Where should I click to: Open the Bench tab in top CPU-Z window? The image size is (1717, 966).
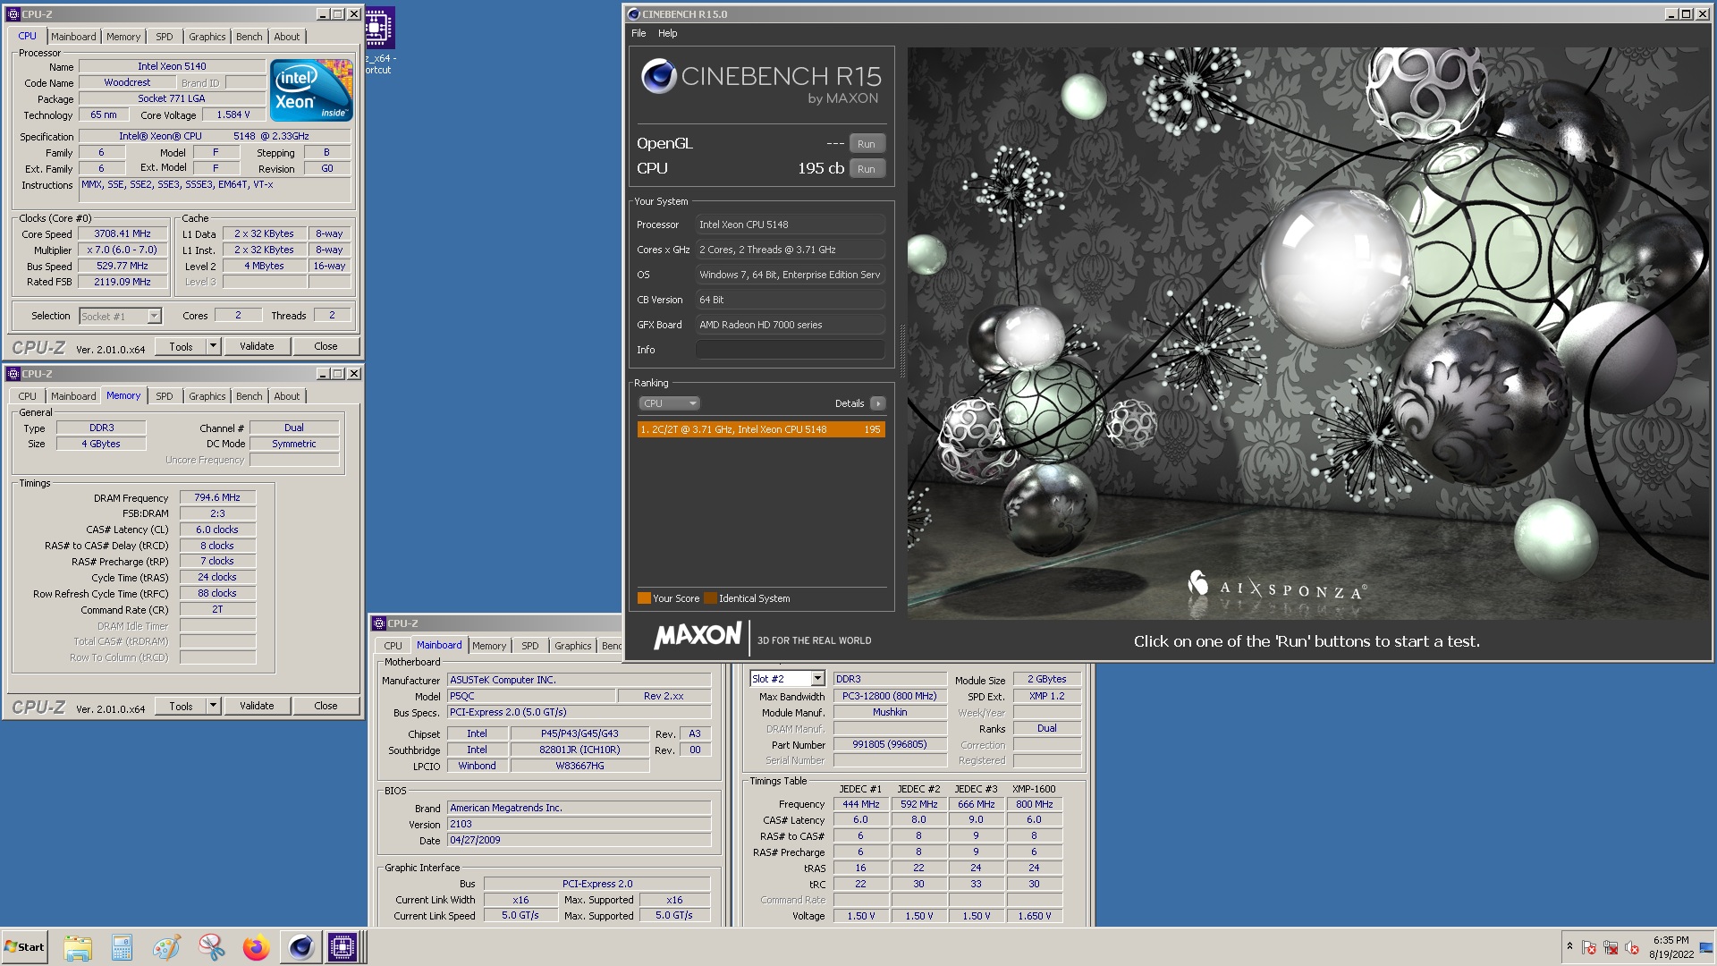[250, 37]
